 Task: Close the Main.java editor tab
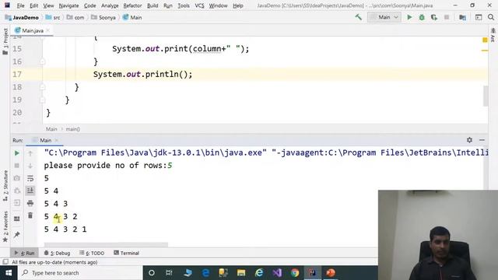pyautogui.click(x=48, y=30)
